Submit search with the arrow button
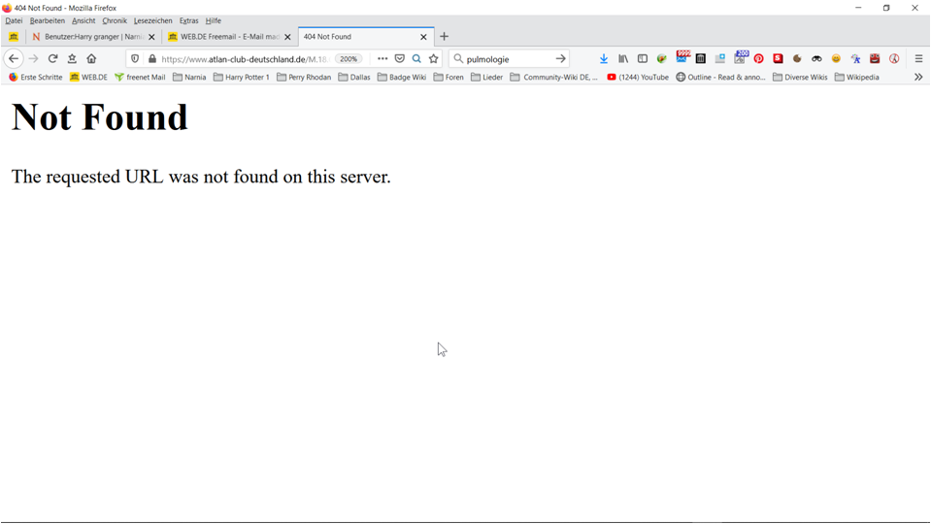Screen dimensions: 931x524 pos(560,59)
